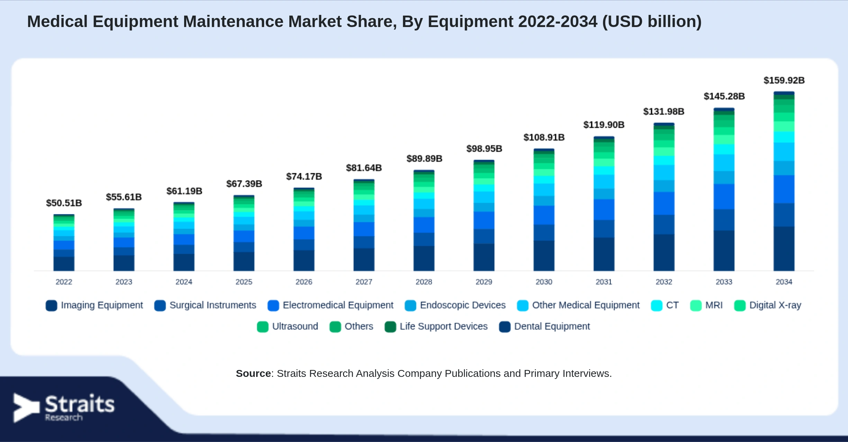
Task: Click the Others legend swatch
Action: [335, 327]
